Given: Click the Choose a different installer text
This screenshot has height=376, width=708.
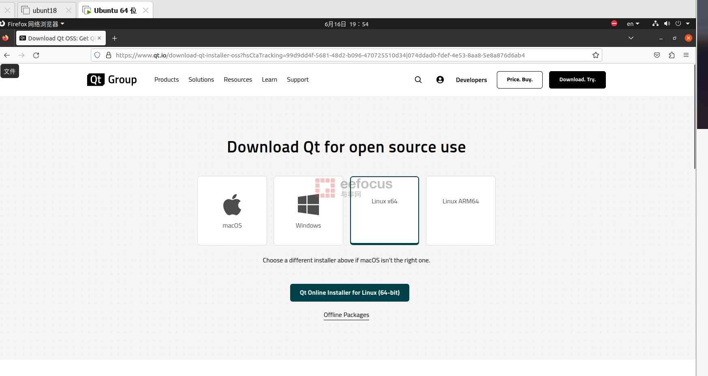Looking at the screenshot, I should tap(347, 260).
